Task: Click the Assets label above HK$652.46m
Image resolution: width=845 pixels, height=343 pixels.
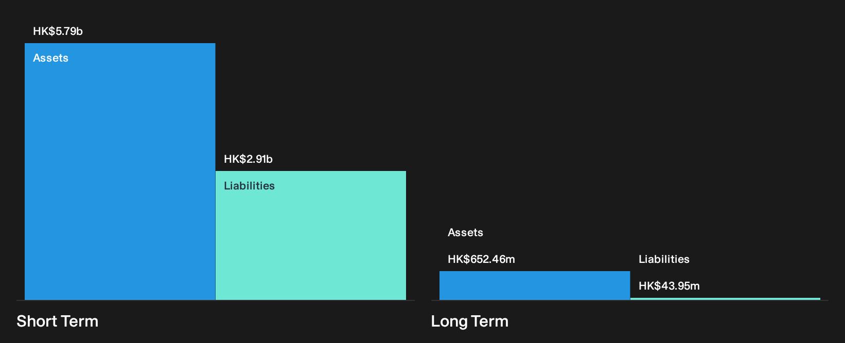Action: pyautogui.click(x=465, y=233)
